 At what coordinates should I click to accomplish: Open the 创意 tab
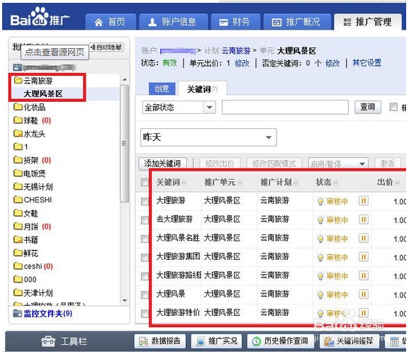[x=162, y=89]
